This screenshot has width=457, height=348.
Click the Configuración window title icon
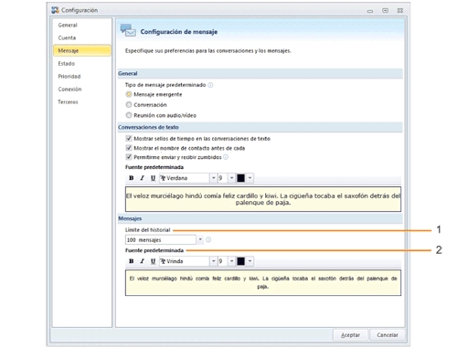point(55,10)
